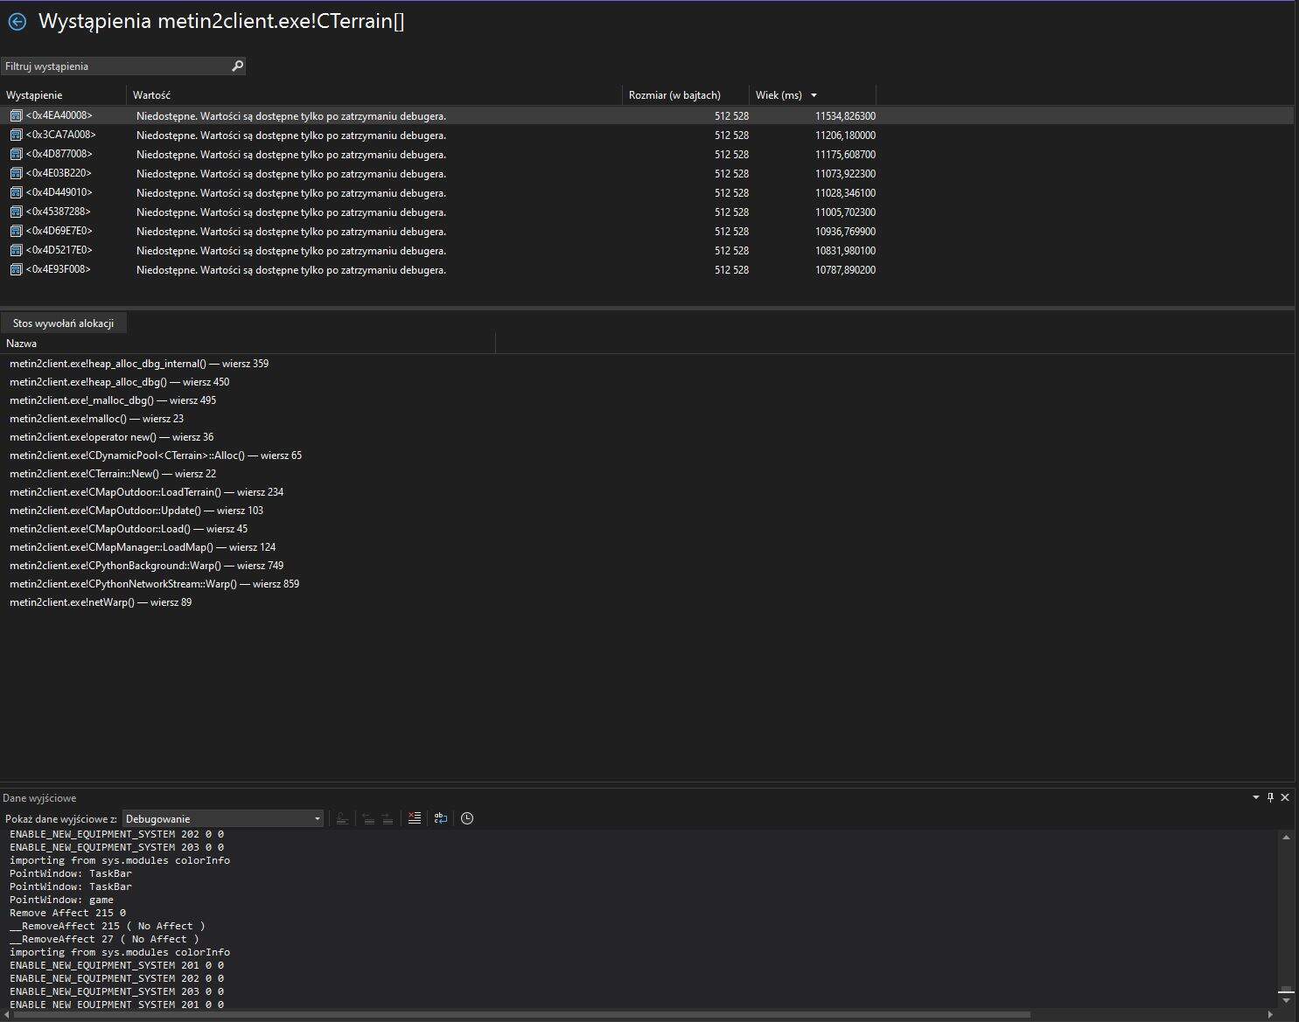Go back using the circled arrow icon
The height and width of the screenshot is (1022, 1299).
17,22
